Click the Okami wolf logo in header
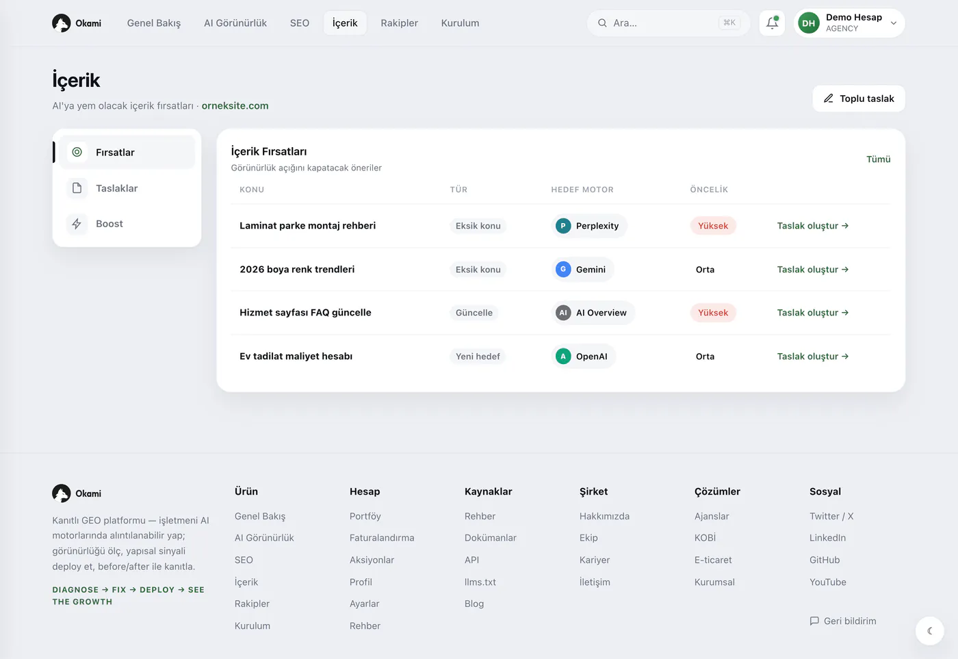The height and width of the screenshot is (659, 958). coord(62,23)
